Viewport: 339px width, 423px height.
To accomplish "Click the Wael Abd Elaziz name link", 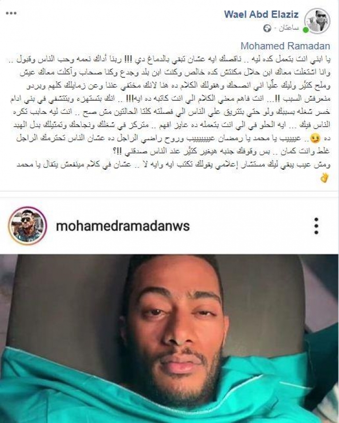I will 261,14.
